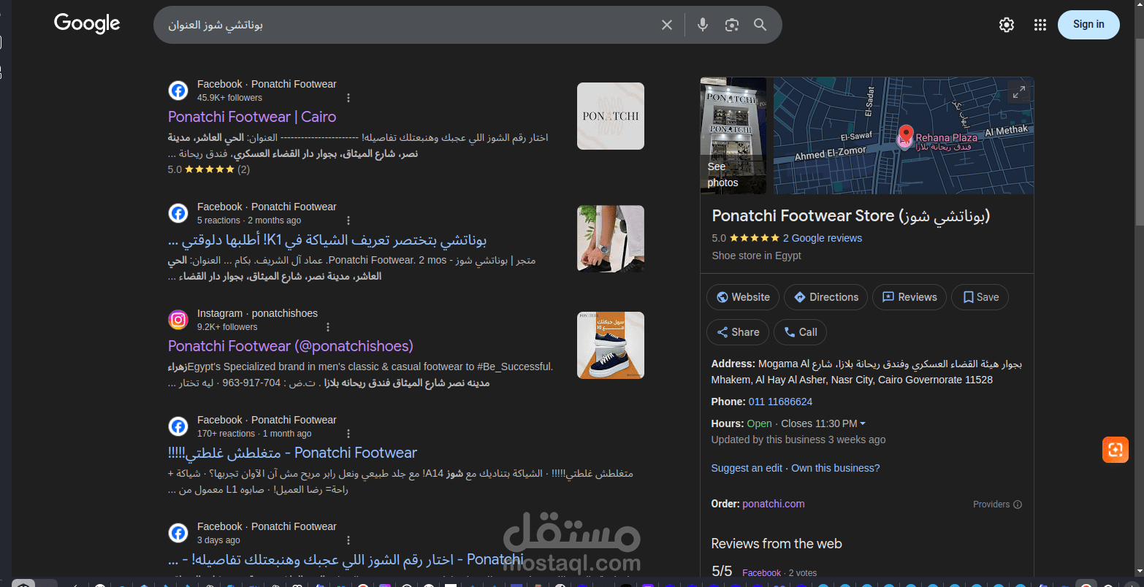Click phone number 011 11686624
The image size is (1144, 587).
[780, 402]
